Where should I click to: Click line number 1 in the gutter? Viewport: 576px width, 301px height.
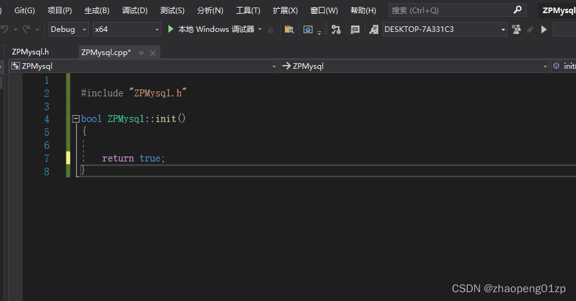47,80
